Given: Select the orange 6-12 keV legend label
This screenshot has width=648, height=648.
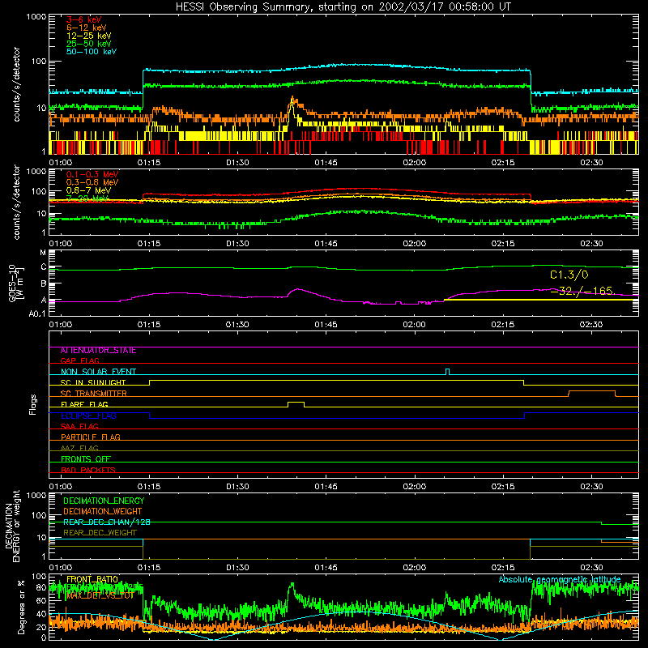Looking at the screenshot, I should click(87, 28).
